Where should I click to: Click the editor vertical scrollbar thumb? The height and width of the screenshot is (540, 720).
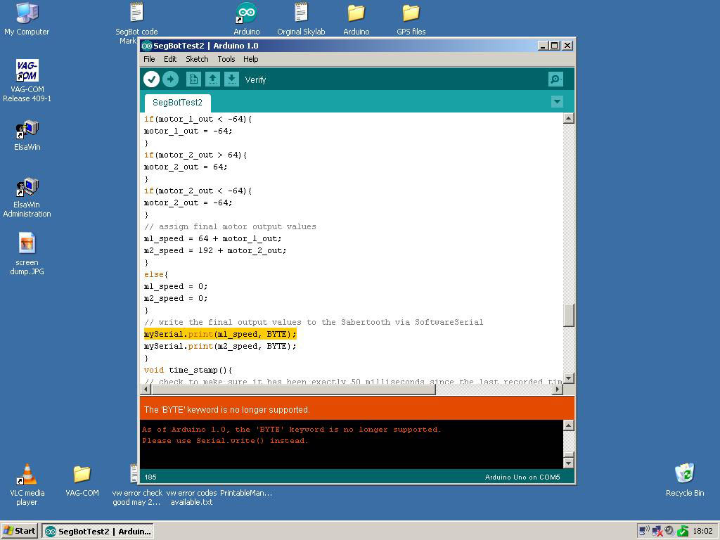(568, 315)
